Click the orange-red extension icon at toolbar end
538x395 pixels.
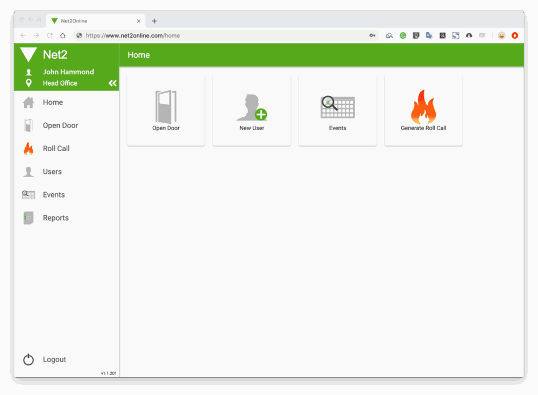[x=515, y=36]
